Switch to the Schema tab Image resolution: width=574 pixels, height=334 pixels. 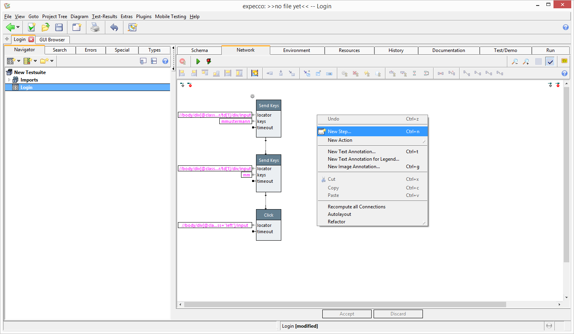click(199, 50)
